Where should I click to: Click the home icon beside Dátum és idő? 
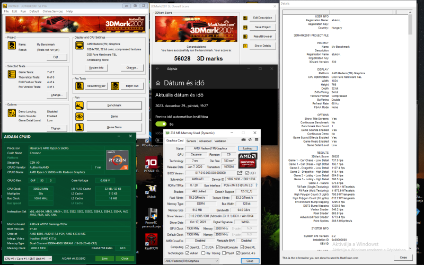pos(158,83)
